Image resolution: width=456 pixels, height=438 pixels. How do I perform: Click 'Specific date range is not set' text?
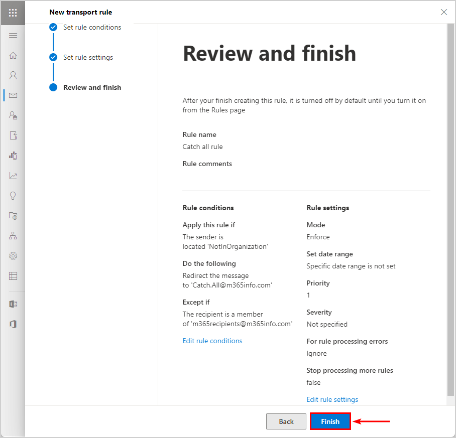point(351,266)
